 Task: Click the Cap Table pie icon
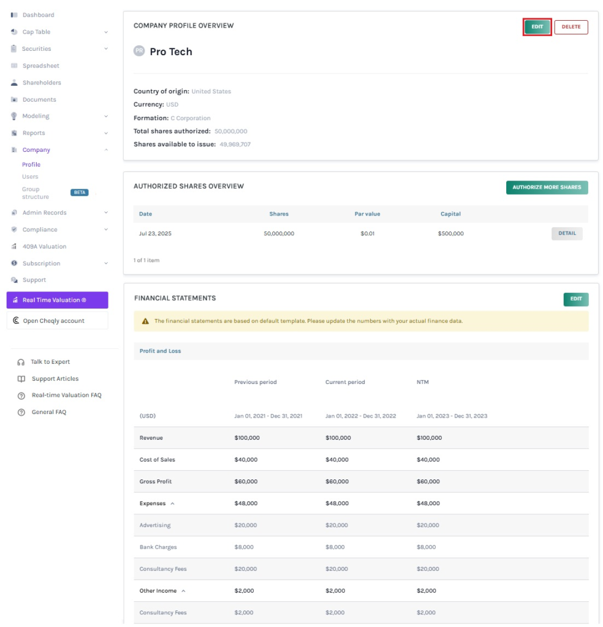(x=14, y=32)
